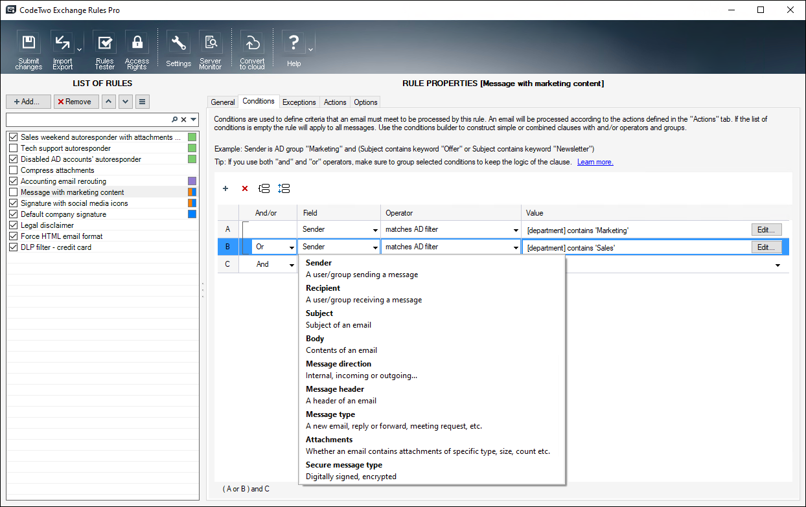Toggle the Default company signature checkbox
Screen dimensions: 806x507
click(x=13, y=214)
